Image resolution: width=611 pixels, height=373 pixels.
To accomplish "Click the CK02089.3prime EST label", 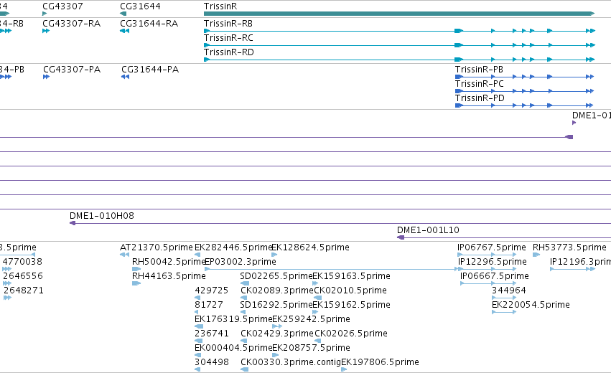I will pyautogui.click(x=277, y=291).
